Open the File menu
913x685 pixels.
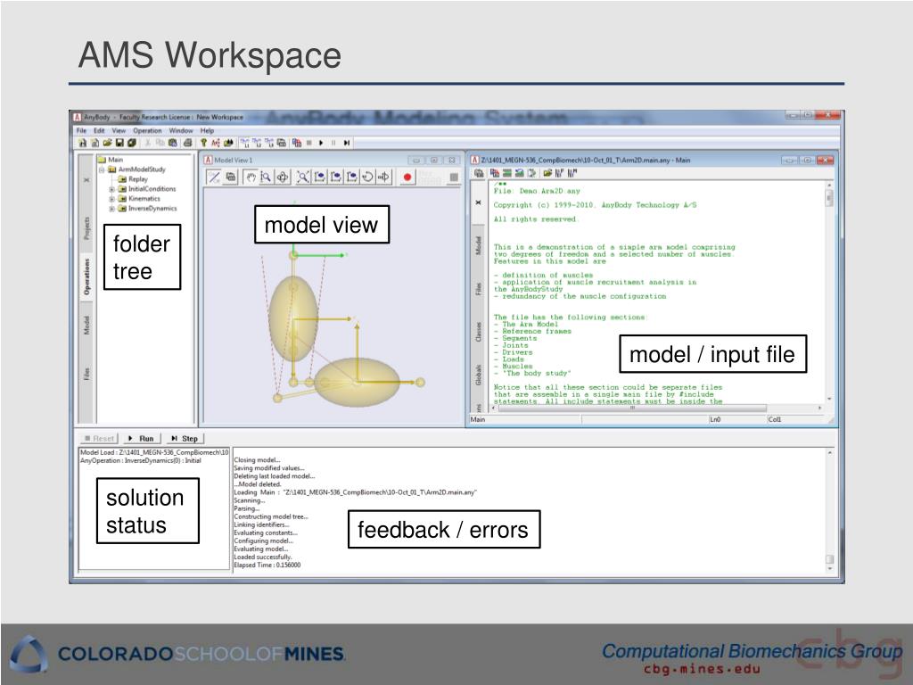pyautogui.click(x=81, y=130)
